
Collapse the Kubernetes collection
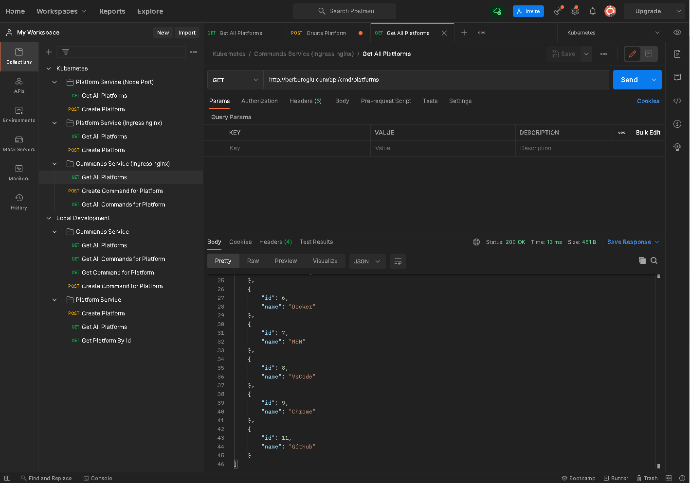coord(49,69)
